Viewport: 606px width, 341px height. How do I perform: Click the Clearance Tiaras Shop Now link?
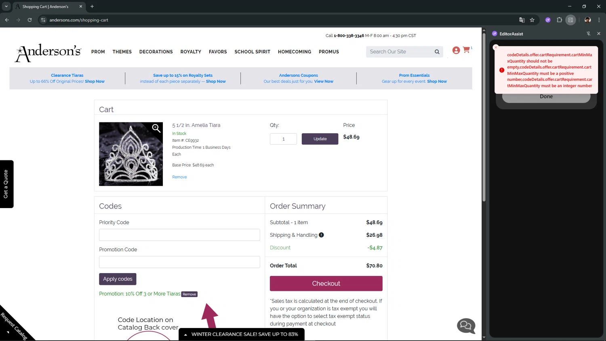click(x=95, y=82)
